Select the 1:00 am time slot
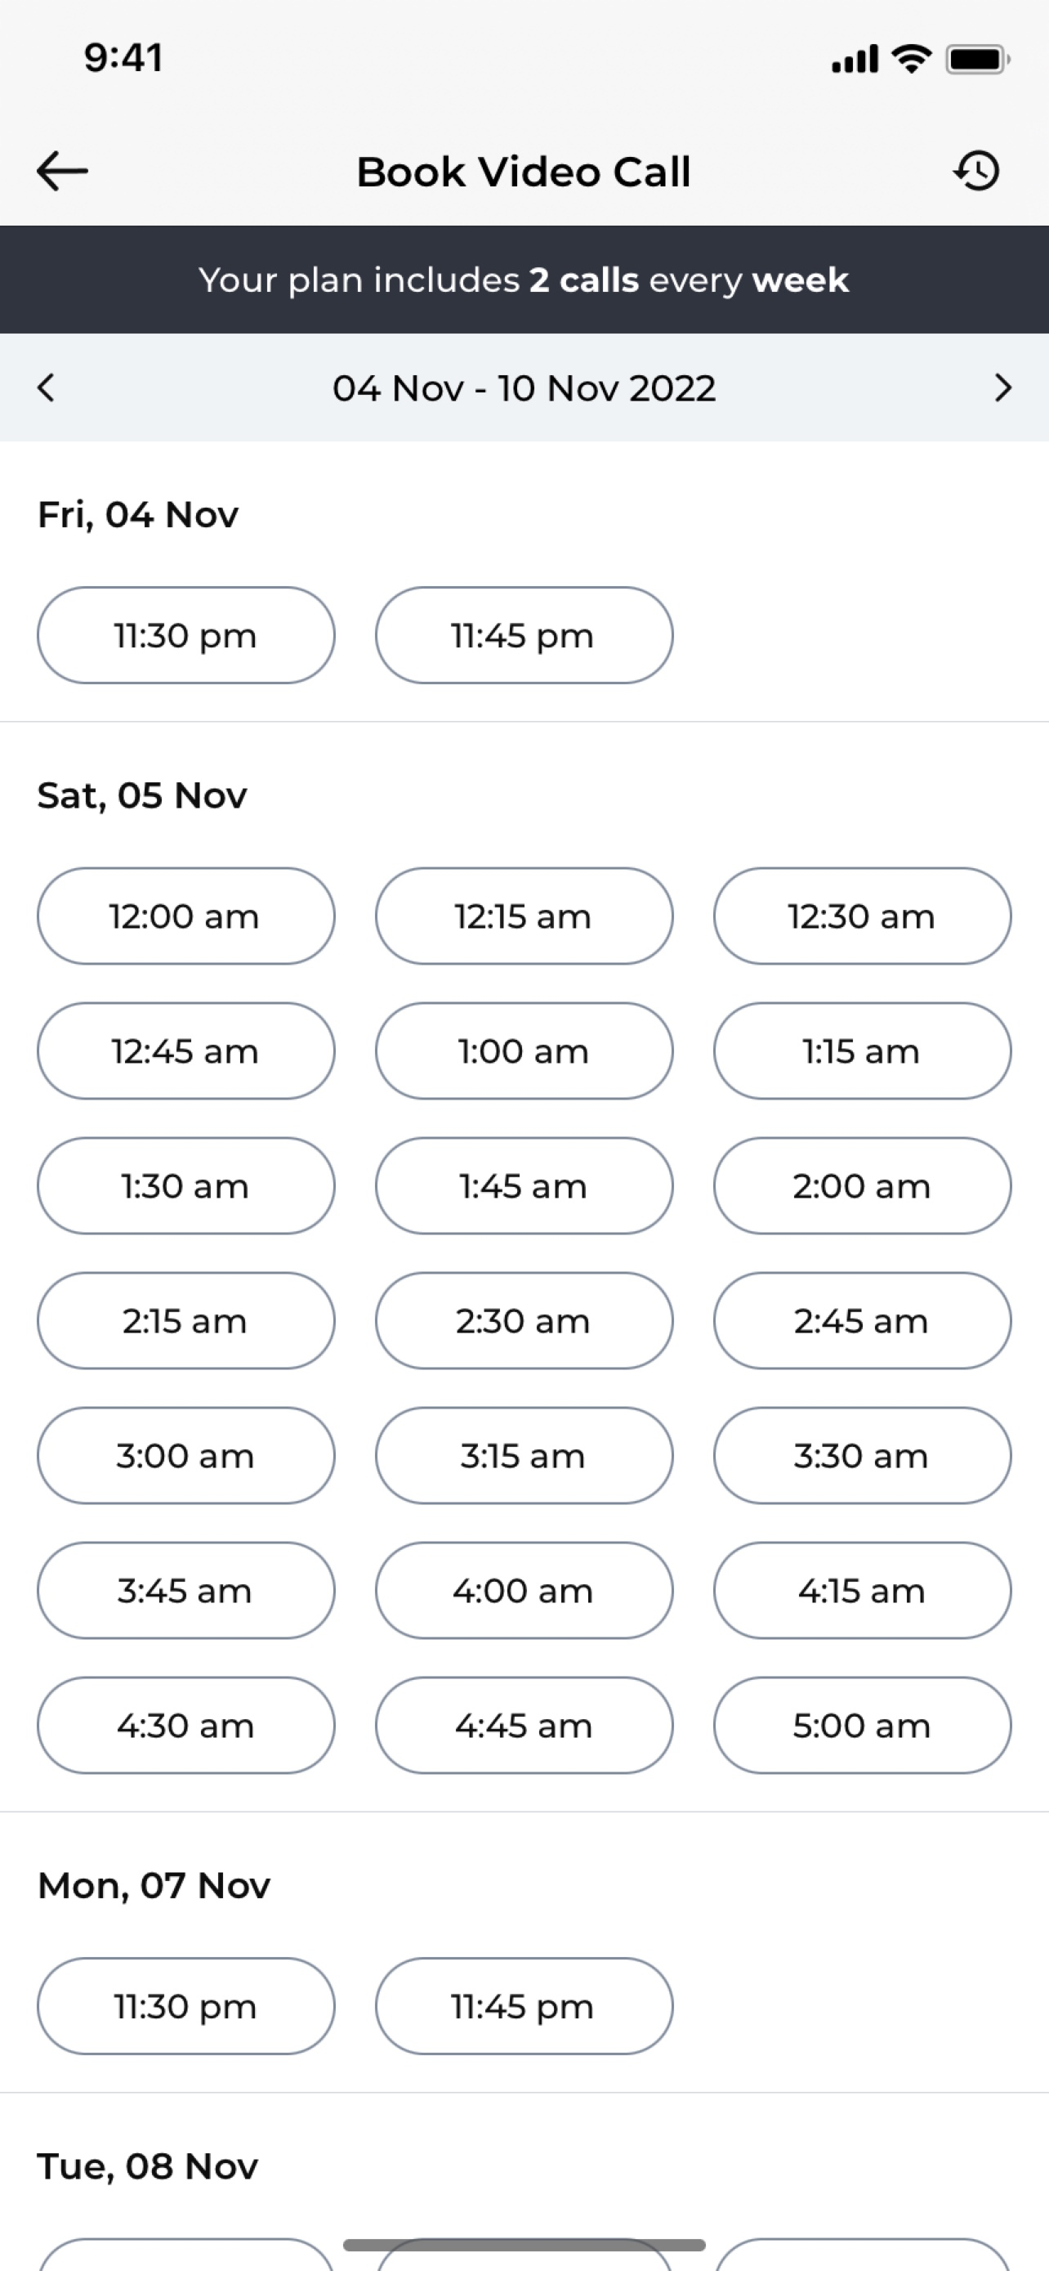1049x2271 pixels. [524, 1052]
